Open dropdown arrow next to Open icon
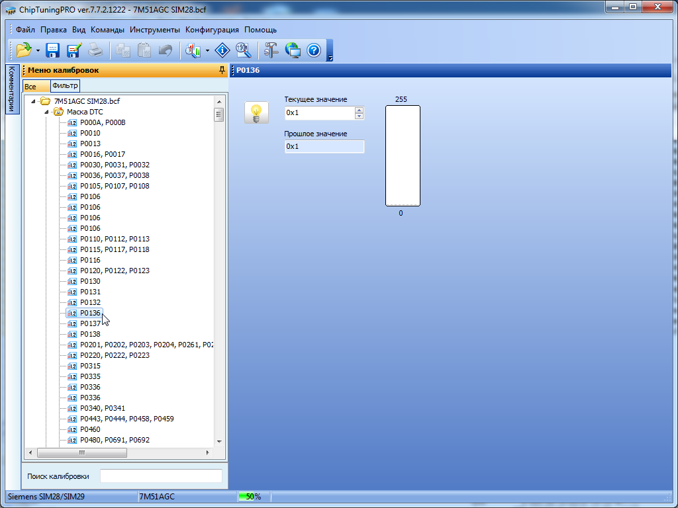Screen dimensions: 678x508 (x=38, y=51)
